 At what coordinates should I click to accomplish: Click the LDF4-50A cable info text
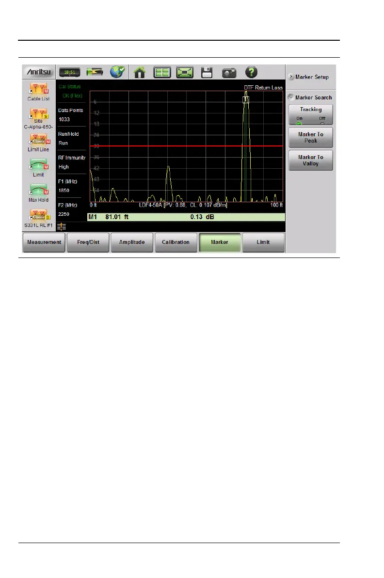pos(183,205)
